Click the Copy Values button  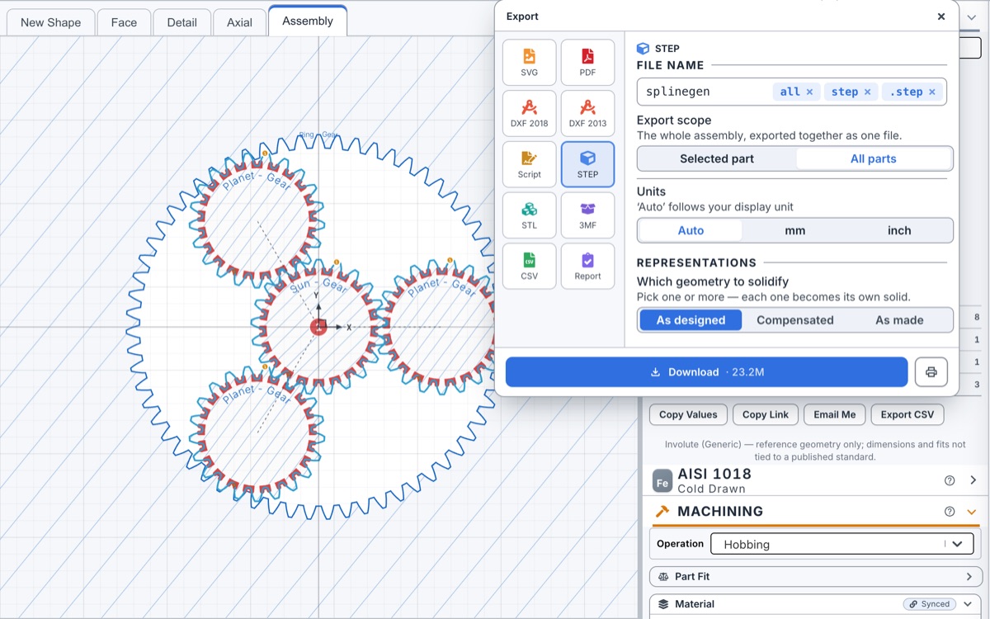pos(688,414)
